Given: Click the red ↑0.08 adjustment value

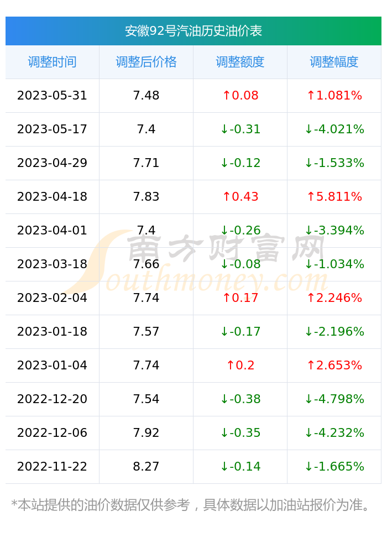Looking at the screenshot, I should [x=240, y=96].
